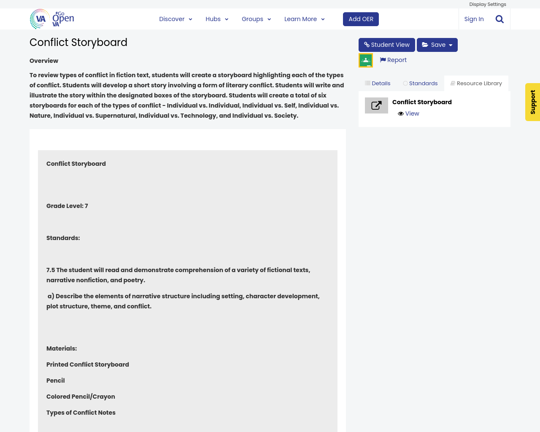The image size is (540, 432).
Task: Click the Resource Library book icon
Action: click(453, 83)
